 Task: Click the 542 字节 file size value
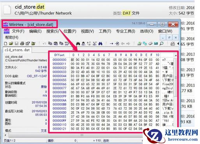click(41, 71)
